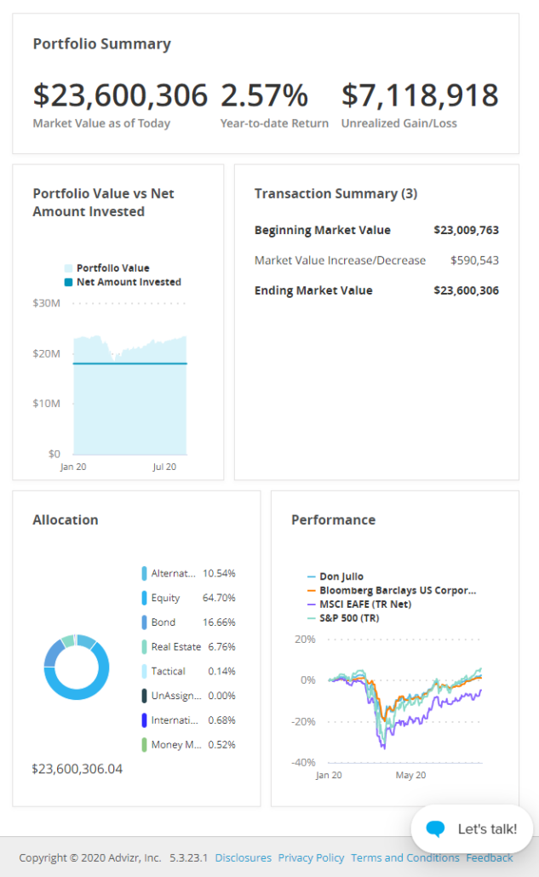Select the Money Market allocation legend row
The height and width of the screenshot is (877, 539).
tap(188, 745)
